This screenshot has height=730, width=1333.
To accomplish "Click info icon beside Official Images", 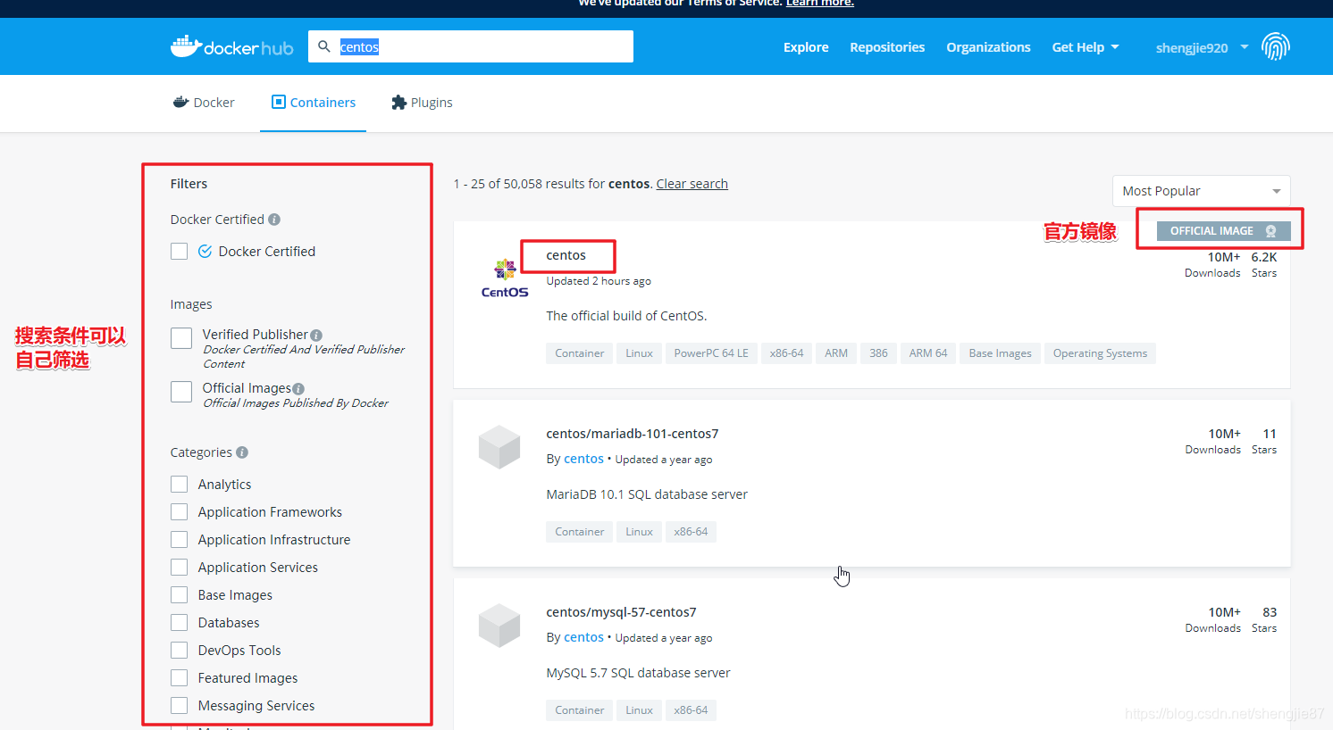I will coord(298,389).
